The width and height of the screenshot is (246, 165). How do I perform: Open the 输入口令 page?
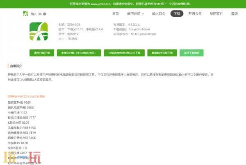[x=159, y=13]
